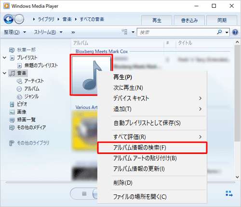The image size is (241, 207).
Task: Open その他のライブラリ in sidebar
Action: coord(33,143)
